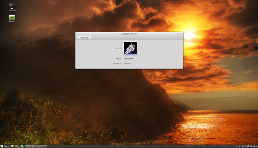
Task: Open the volume control in the tray
Action: tap(245, 146)
